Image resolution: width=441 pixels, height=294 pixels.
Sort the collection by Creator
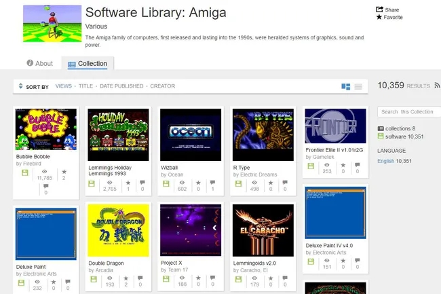point(163,86)
